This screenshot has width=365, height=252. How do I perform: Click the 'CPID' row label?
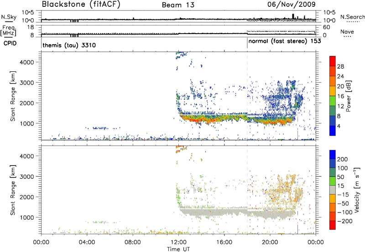tap(10, 43)
